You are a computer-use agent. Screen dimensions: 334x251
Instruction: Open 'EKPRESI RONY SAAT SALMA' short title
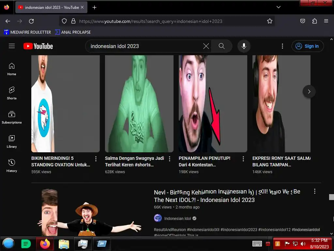tap(281, 161)
